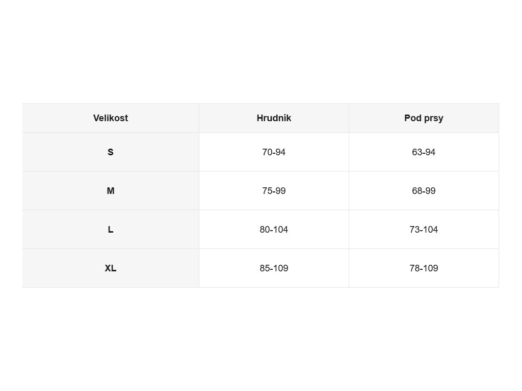Screen dimensions: 522x391
Task: Select the M size row label
Action: (x=111, y=190)
